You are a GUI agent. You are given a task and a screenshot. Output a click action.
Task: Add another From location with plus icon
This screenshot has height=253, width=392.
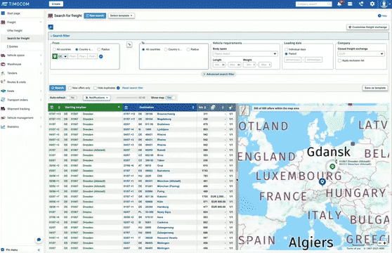click(101, 56)
